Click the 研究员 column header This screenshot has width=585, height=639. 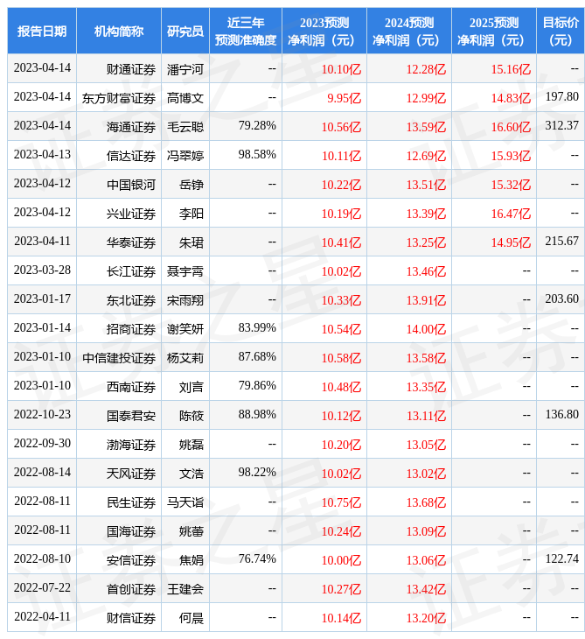click(185, 31)
